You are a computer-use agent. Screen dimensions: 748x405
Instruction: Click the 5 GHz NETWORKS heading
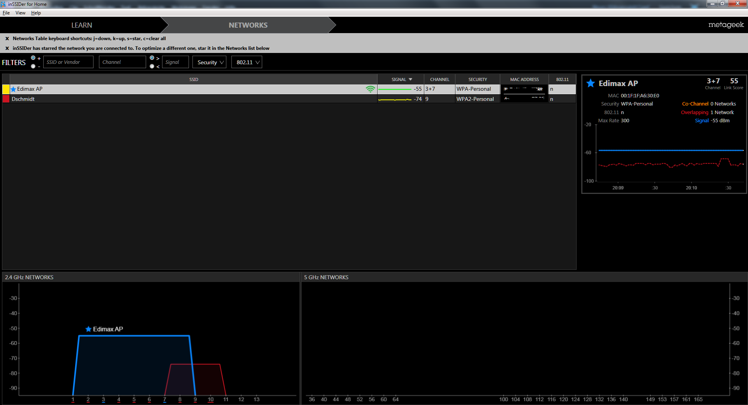coord(326,277)
